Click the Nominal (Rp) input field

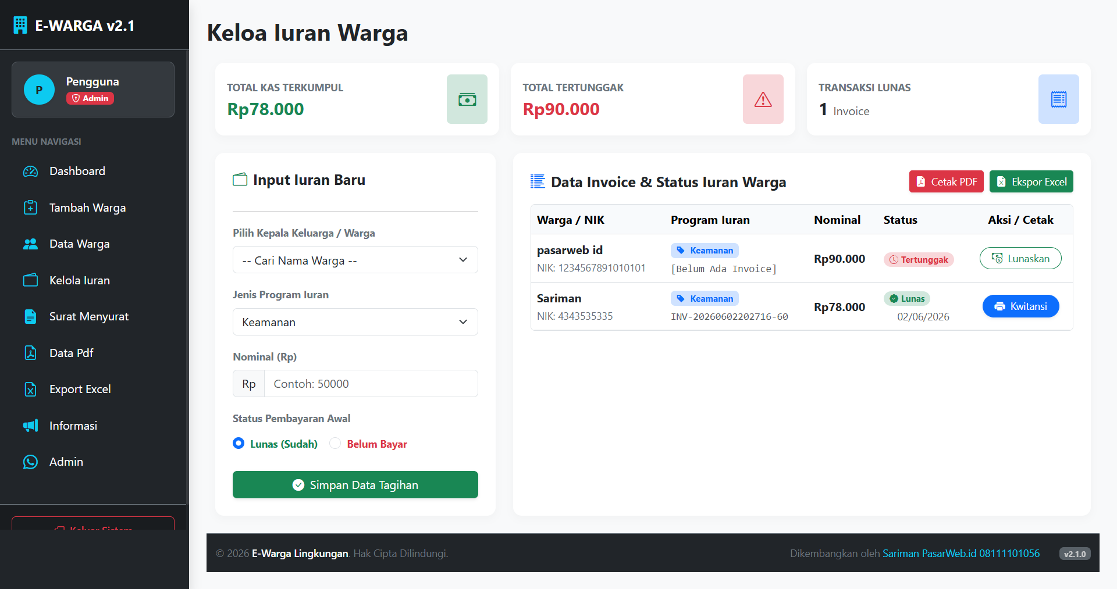click(x=371, y=384)
